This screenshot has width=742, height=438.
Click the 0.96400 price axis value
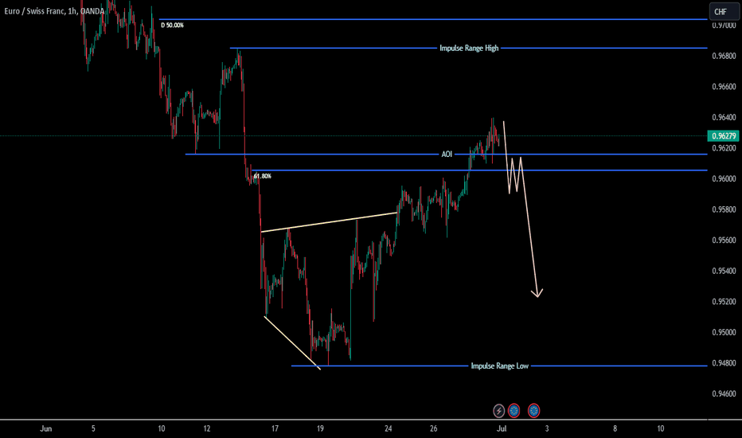pyautogui.click(x=724, y=117)
